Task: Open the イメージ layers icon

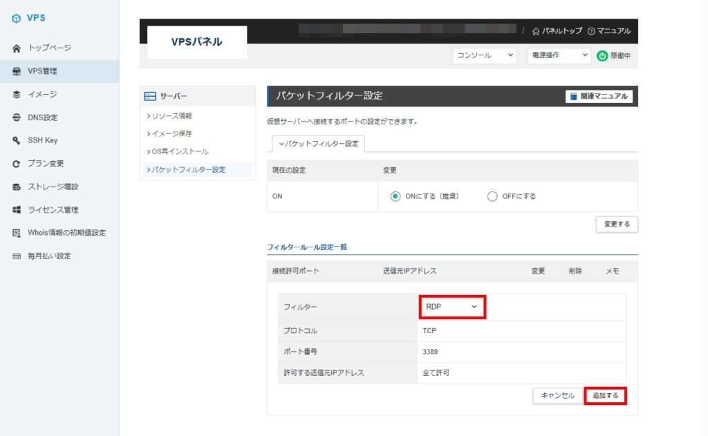Action: (x=17, y=94)
